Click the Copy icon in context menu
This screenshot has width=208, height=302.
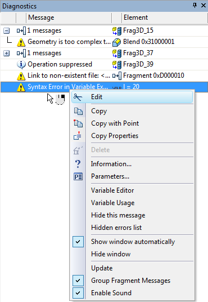(78, 112)
